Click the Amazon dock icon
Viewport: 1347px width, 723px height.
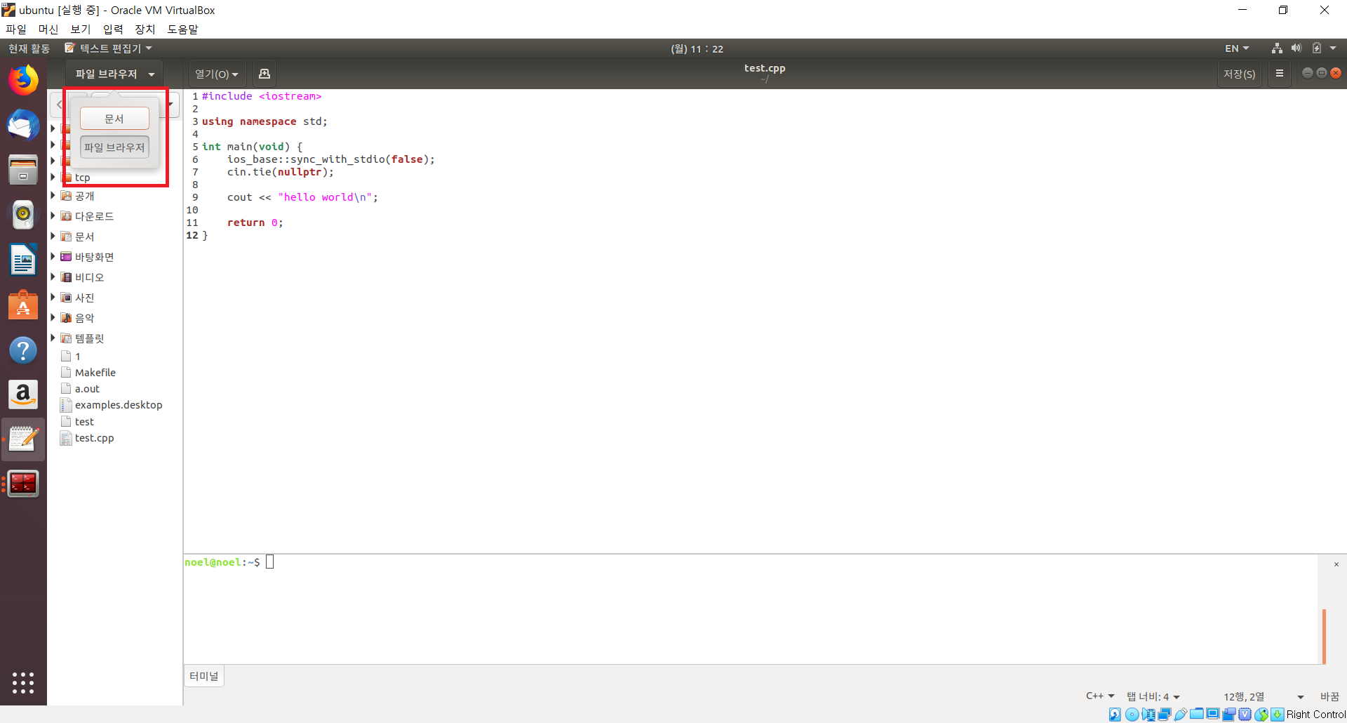pos(23,394)
